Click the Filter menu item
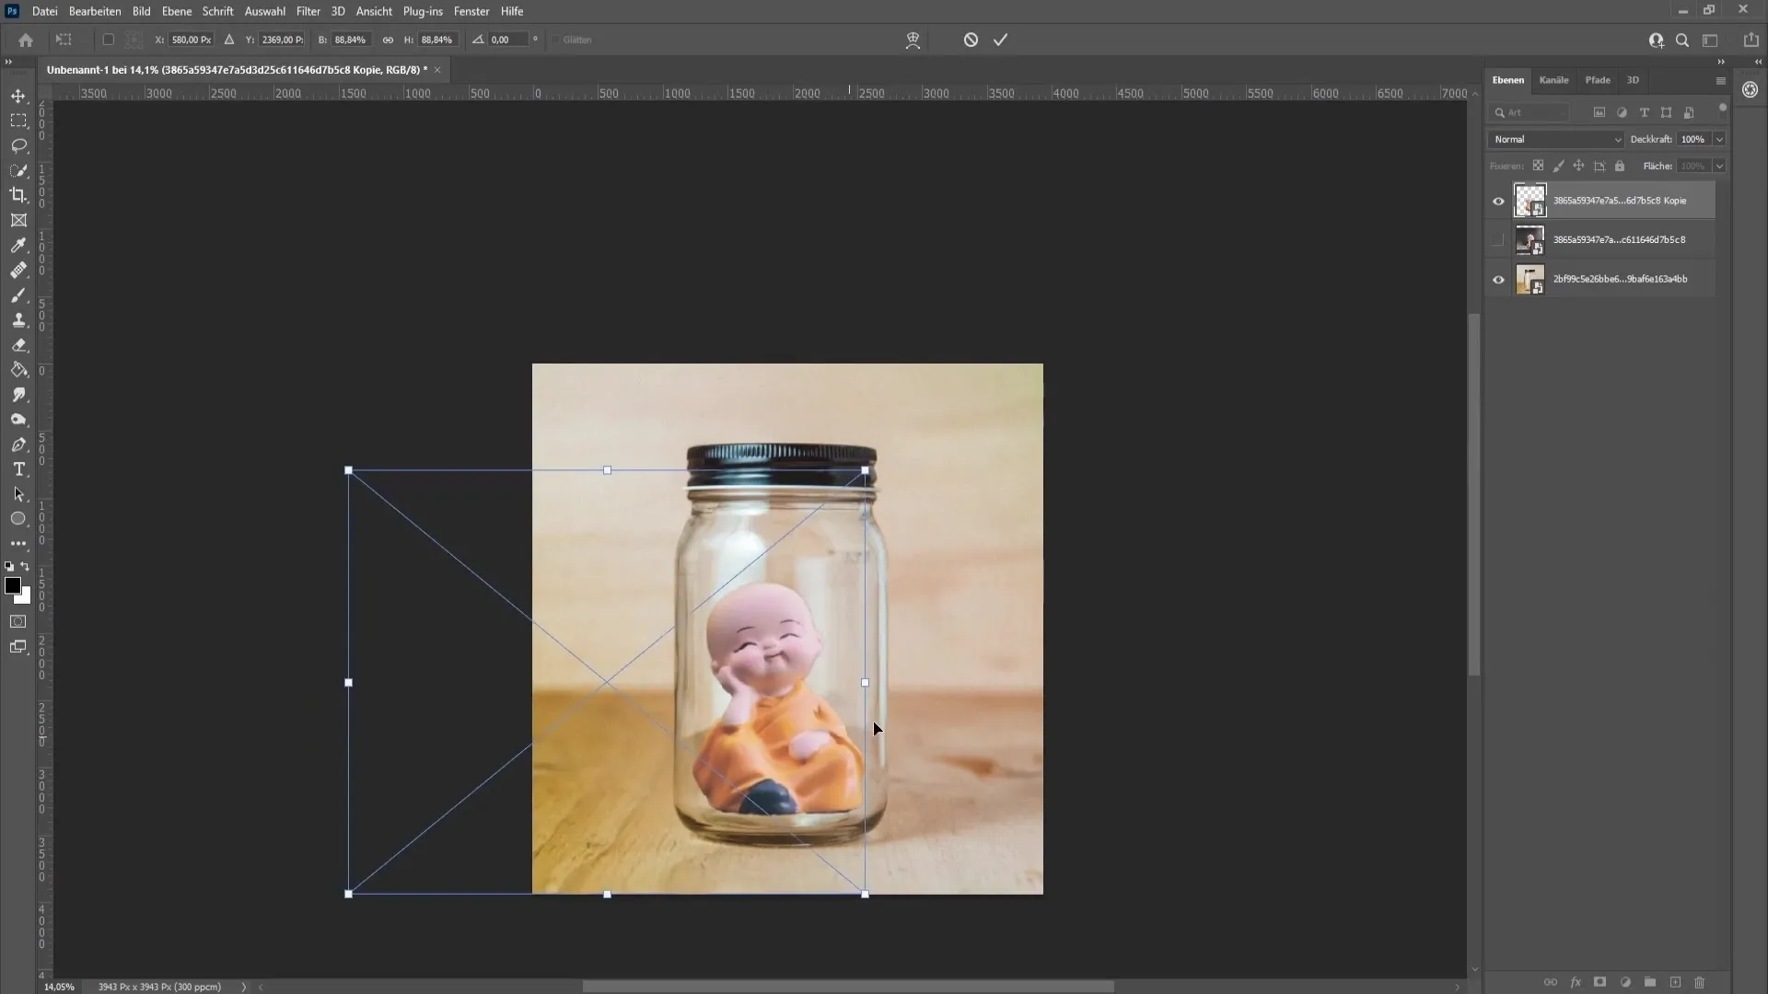This screenshot has width=1768, height=994. [x=308, y=11]
